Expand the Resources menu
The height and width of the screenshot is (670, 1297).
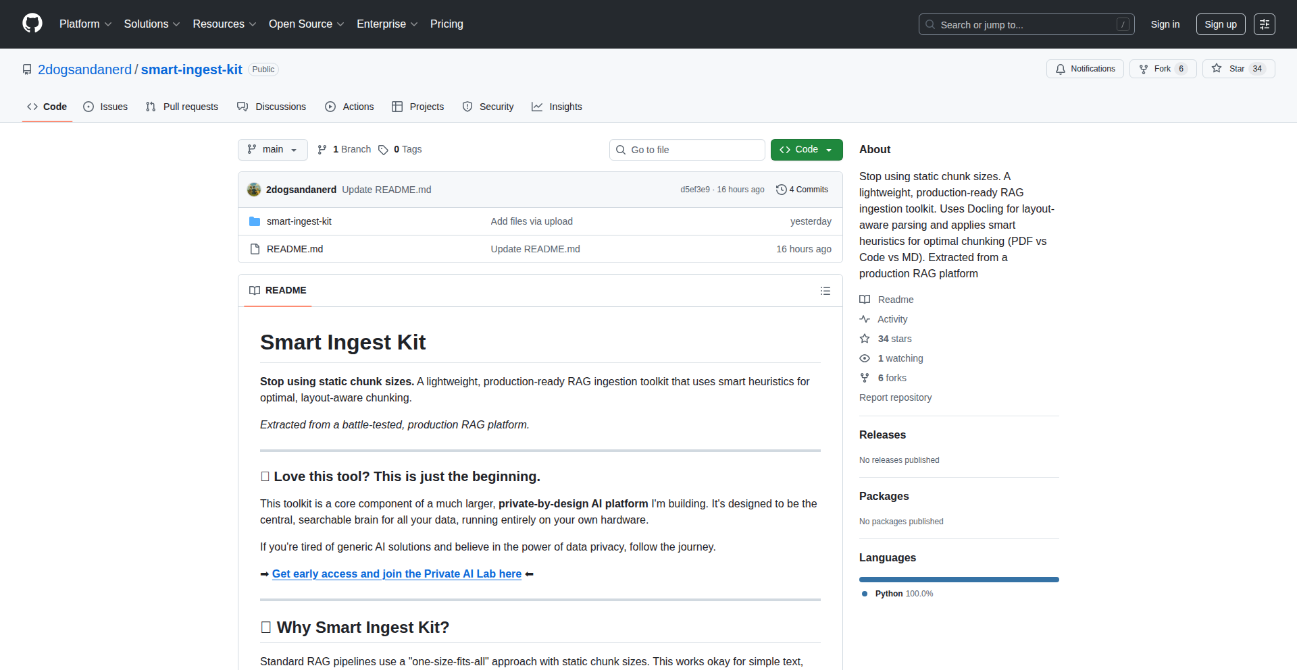click(225, 24)
